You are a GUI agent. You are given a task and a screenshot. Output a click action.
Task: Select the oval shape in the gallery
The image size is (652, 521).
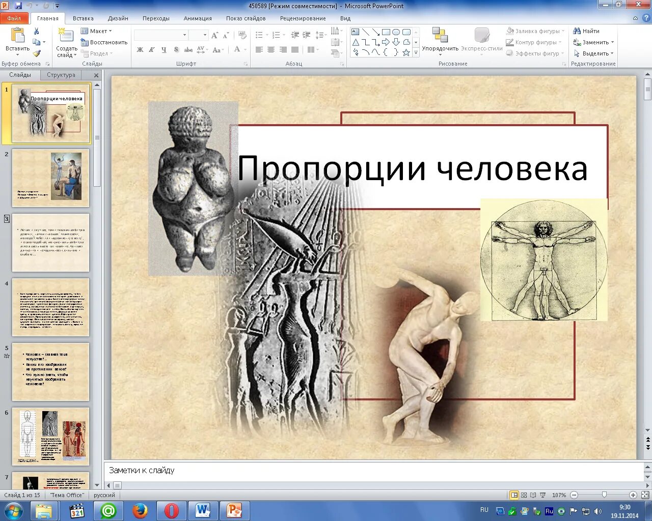point(396,32)
